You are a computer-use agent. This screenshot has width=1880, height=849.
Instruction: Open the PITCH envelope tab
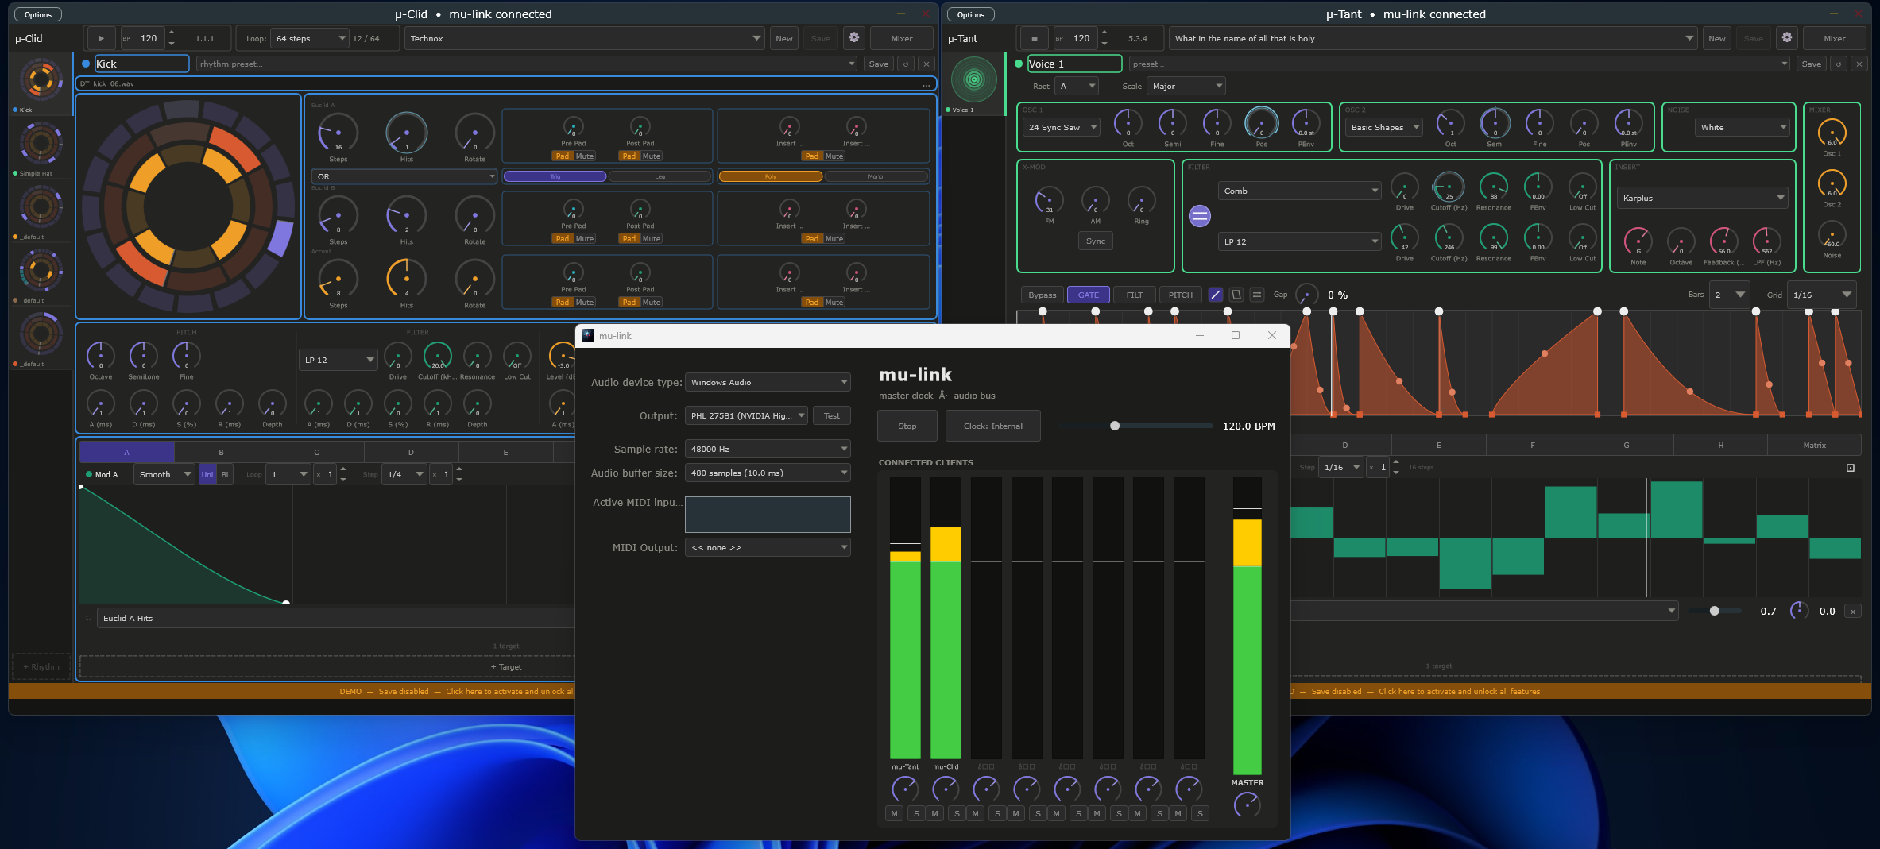coord(1180,295)
